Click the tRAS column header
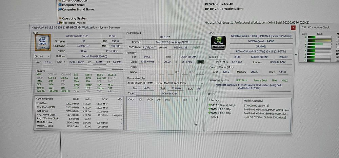The image size is (339, 158). [167, 100]
